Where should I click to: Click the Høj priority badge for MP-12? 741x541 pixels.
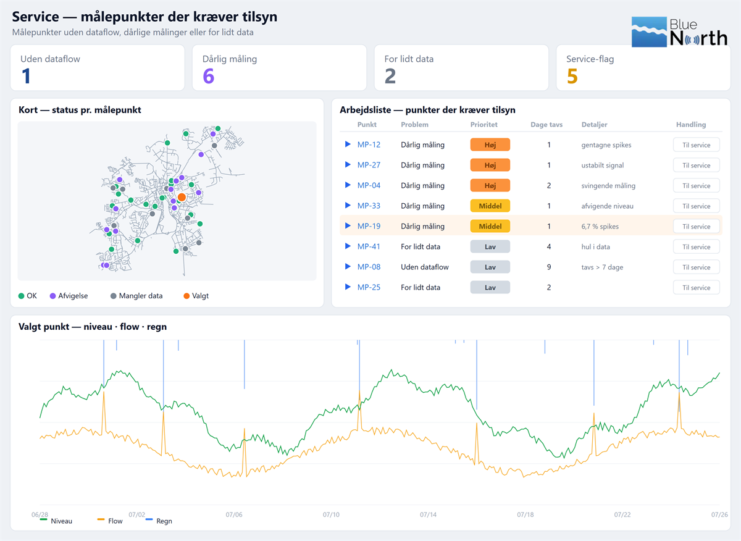click(x=490, y=145)
